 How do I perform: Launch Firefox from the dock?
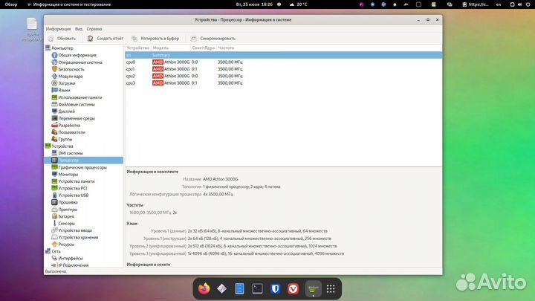click(204, 288)
